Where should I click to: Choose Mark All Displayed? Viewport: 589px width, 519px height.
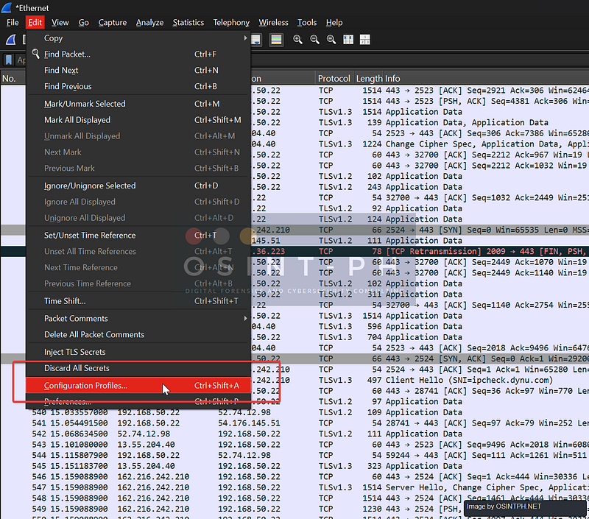click(x=138, y=120)
